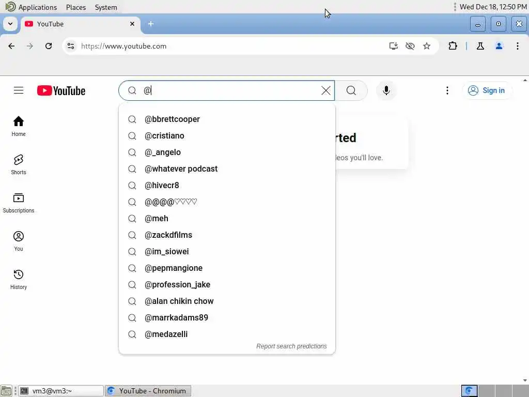Select suggestion @hivecr8
The image size is (529, 397).
[x=227, y=186]
